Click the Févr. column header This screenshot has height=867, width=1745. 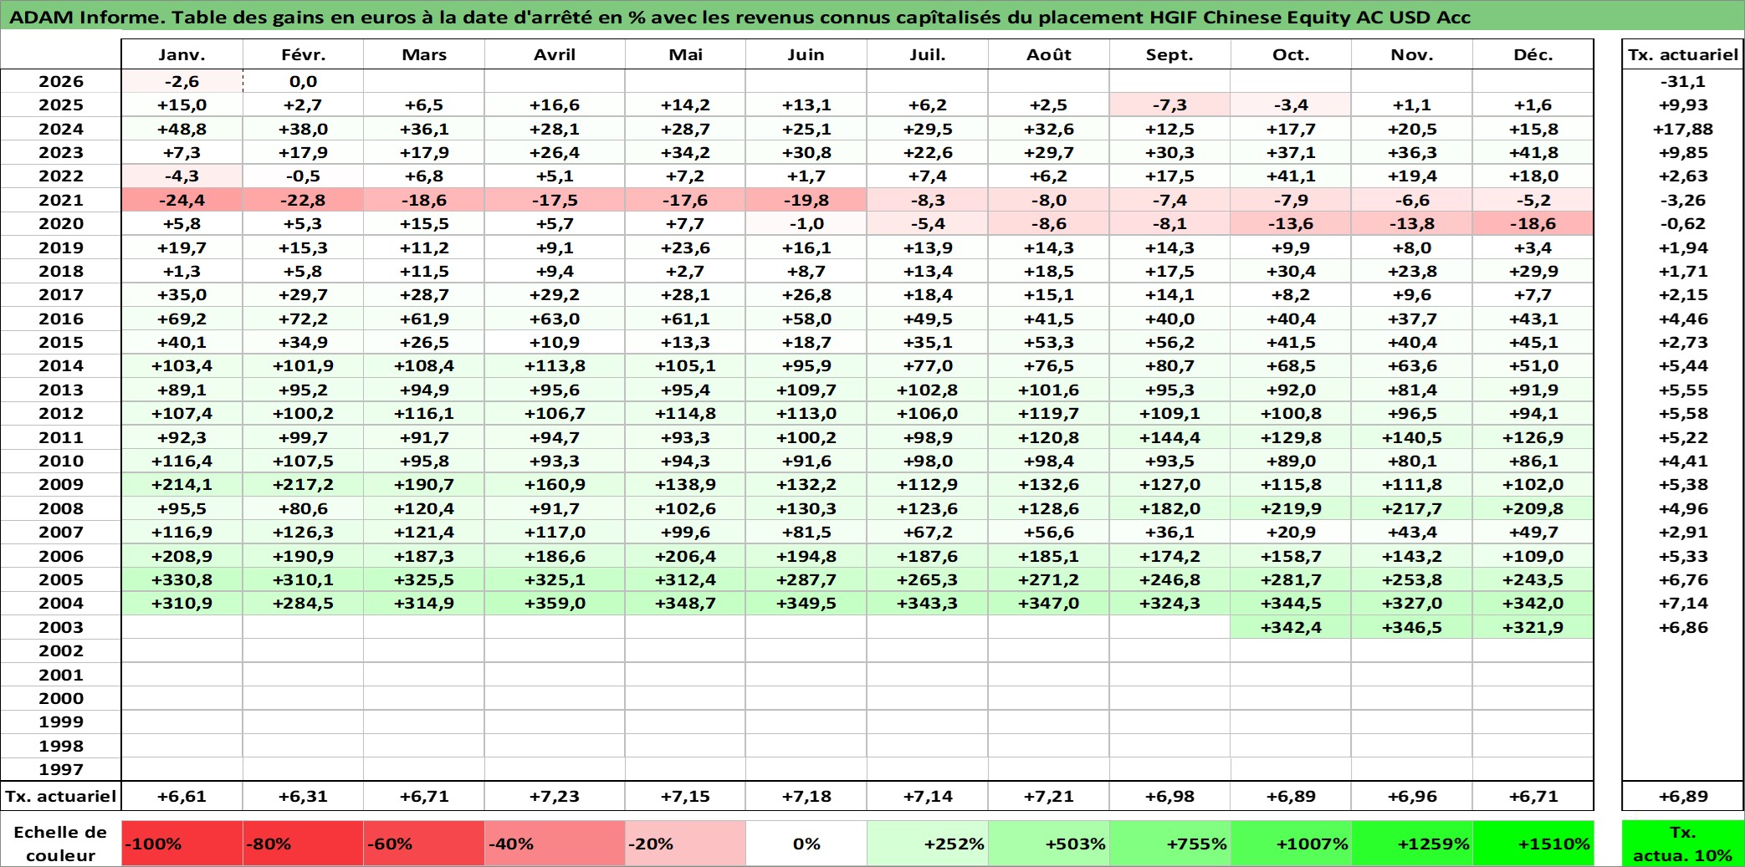(303, 54)
